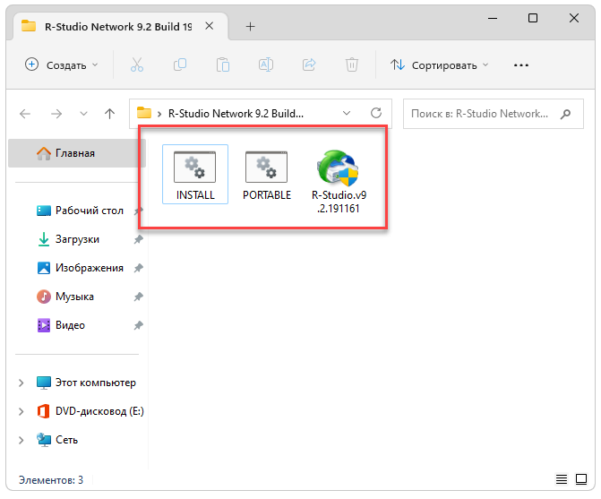Viewport: 601px width, 499px height.
Task: Click the breadcrumb chevron next to folder icon
Action: (x=159, y=114)
